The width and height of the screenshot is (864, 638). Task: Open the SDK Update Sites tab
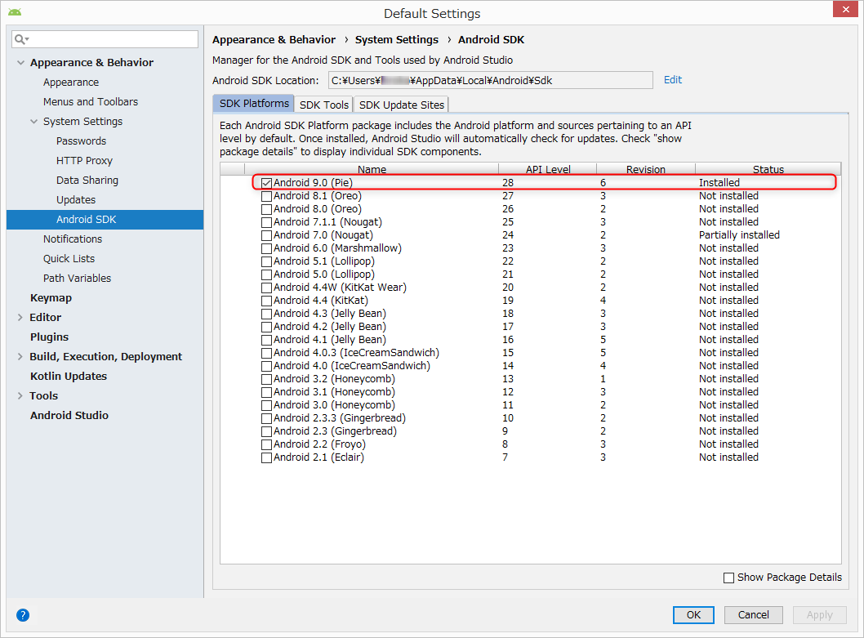click(402, 105)
